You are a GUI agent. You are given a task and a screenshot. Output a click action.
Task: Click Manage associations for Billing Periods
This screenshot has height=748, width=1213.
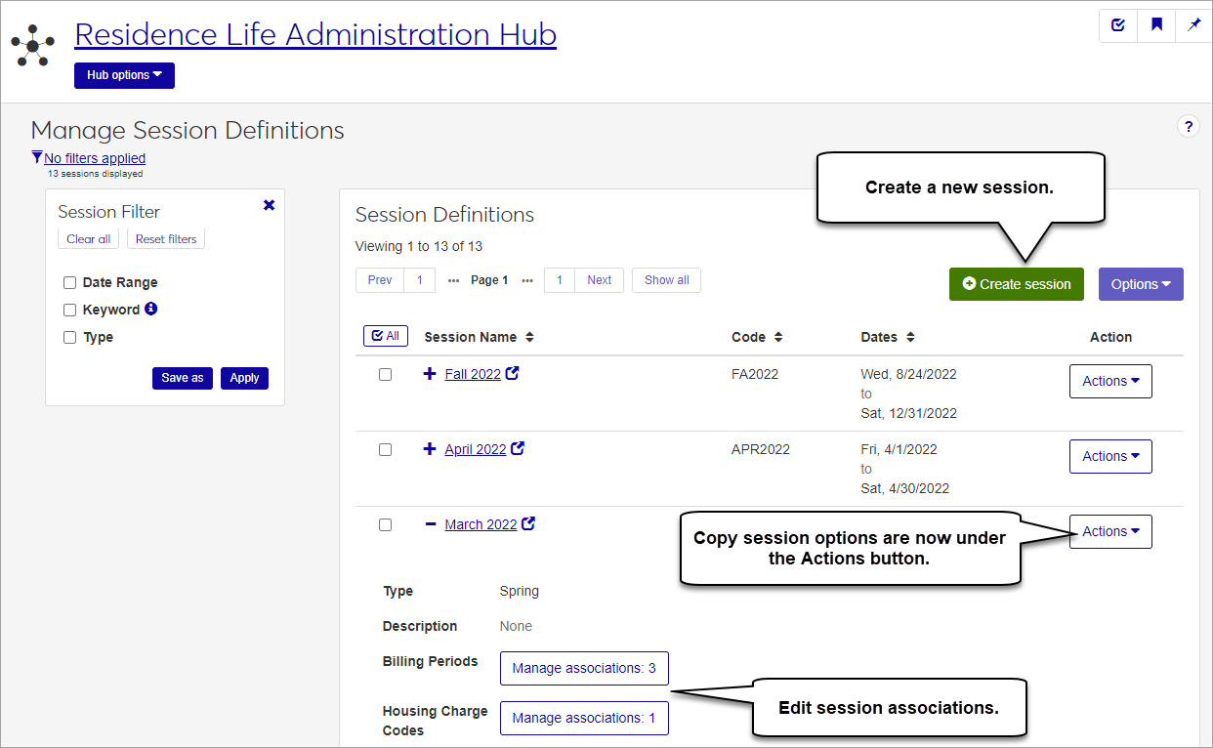point(584,669)
